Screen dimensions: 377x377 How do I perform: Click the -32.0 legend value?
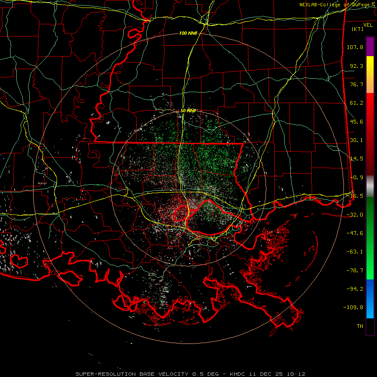click(355, 215)
